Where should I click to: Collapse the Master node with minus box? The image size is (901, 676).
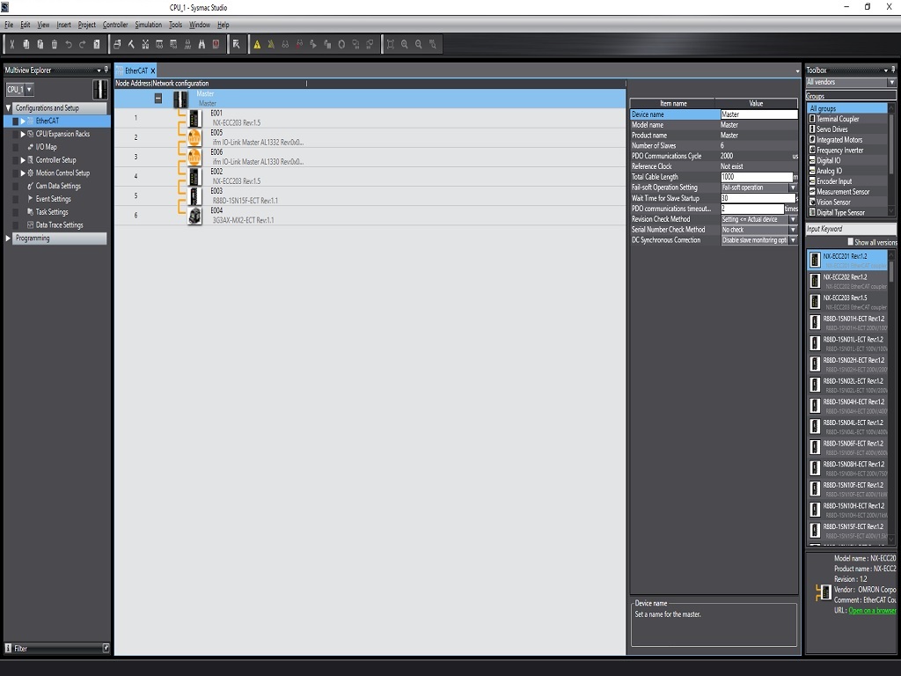point(158,99)
